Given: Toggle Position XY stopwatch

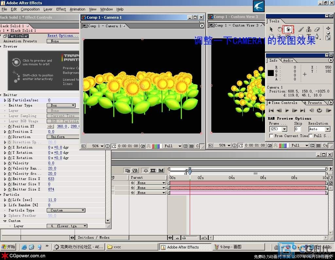Looking at the screenshot, I should (x=9, y=127).
